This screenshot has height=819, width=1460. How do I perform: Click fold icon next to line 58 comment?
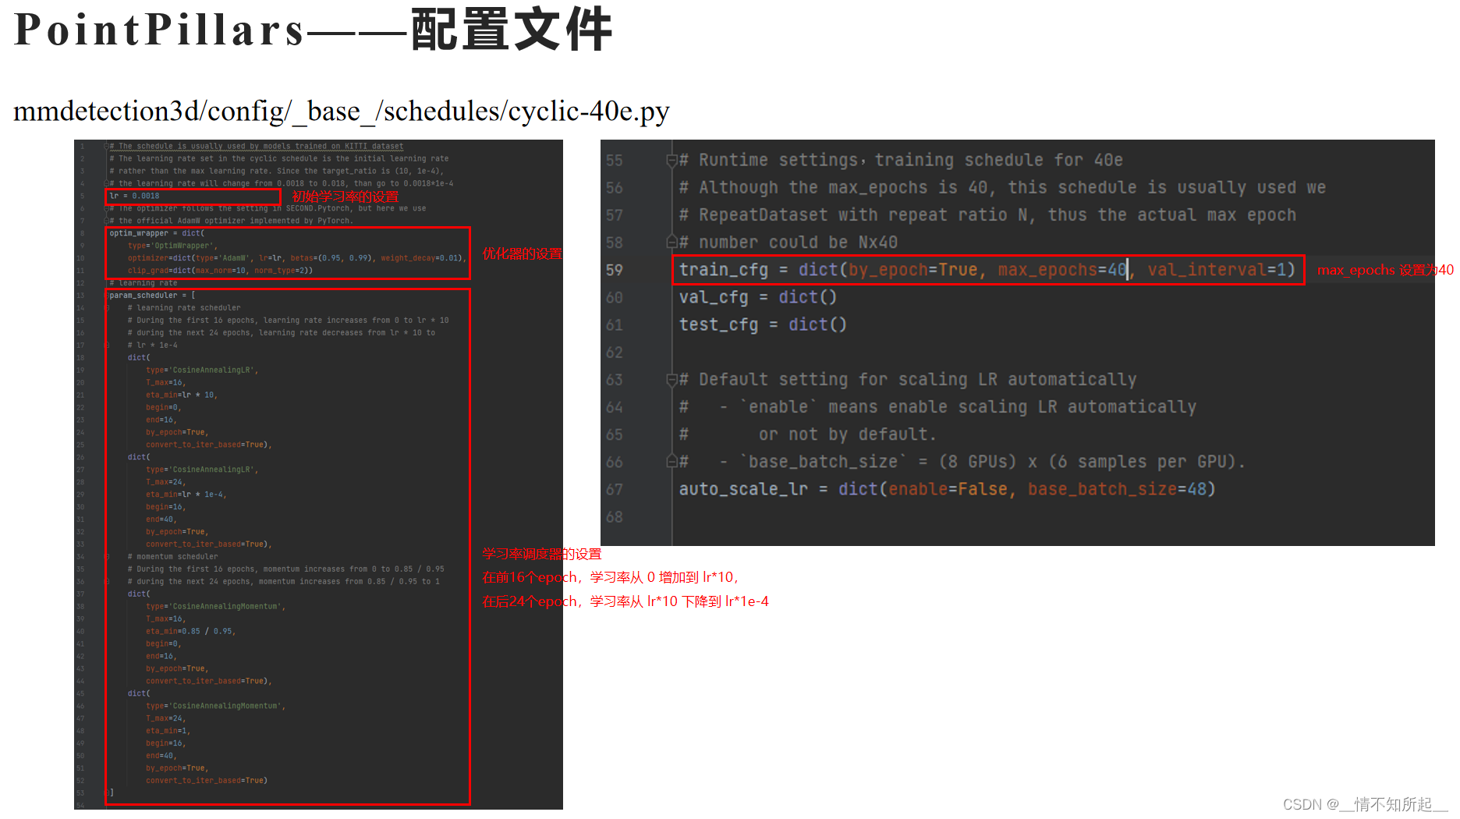click(x=671, y=242)
